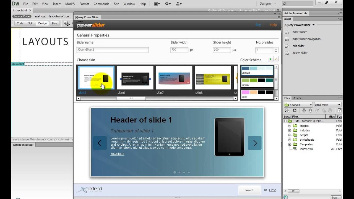The height and width of the screenshot is (199, 354).
Task: Edit the color scheme with the pencil icon
Action: pyautogui.click(x=276, y=59)
